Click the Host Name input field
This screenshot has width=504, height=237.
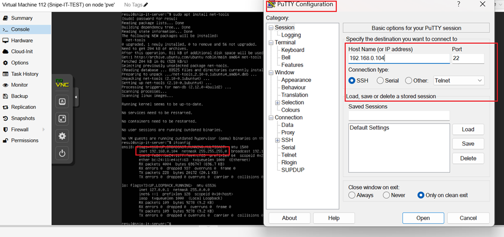tap(399, 58)
